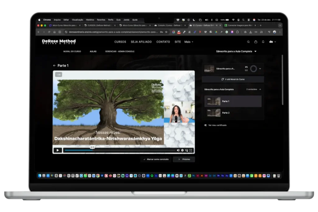
Task: Click the page vertical scrollbar
Action: tap(282, 80)
